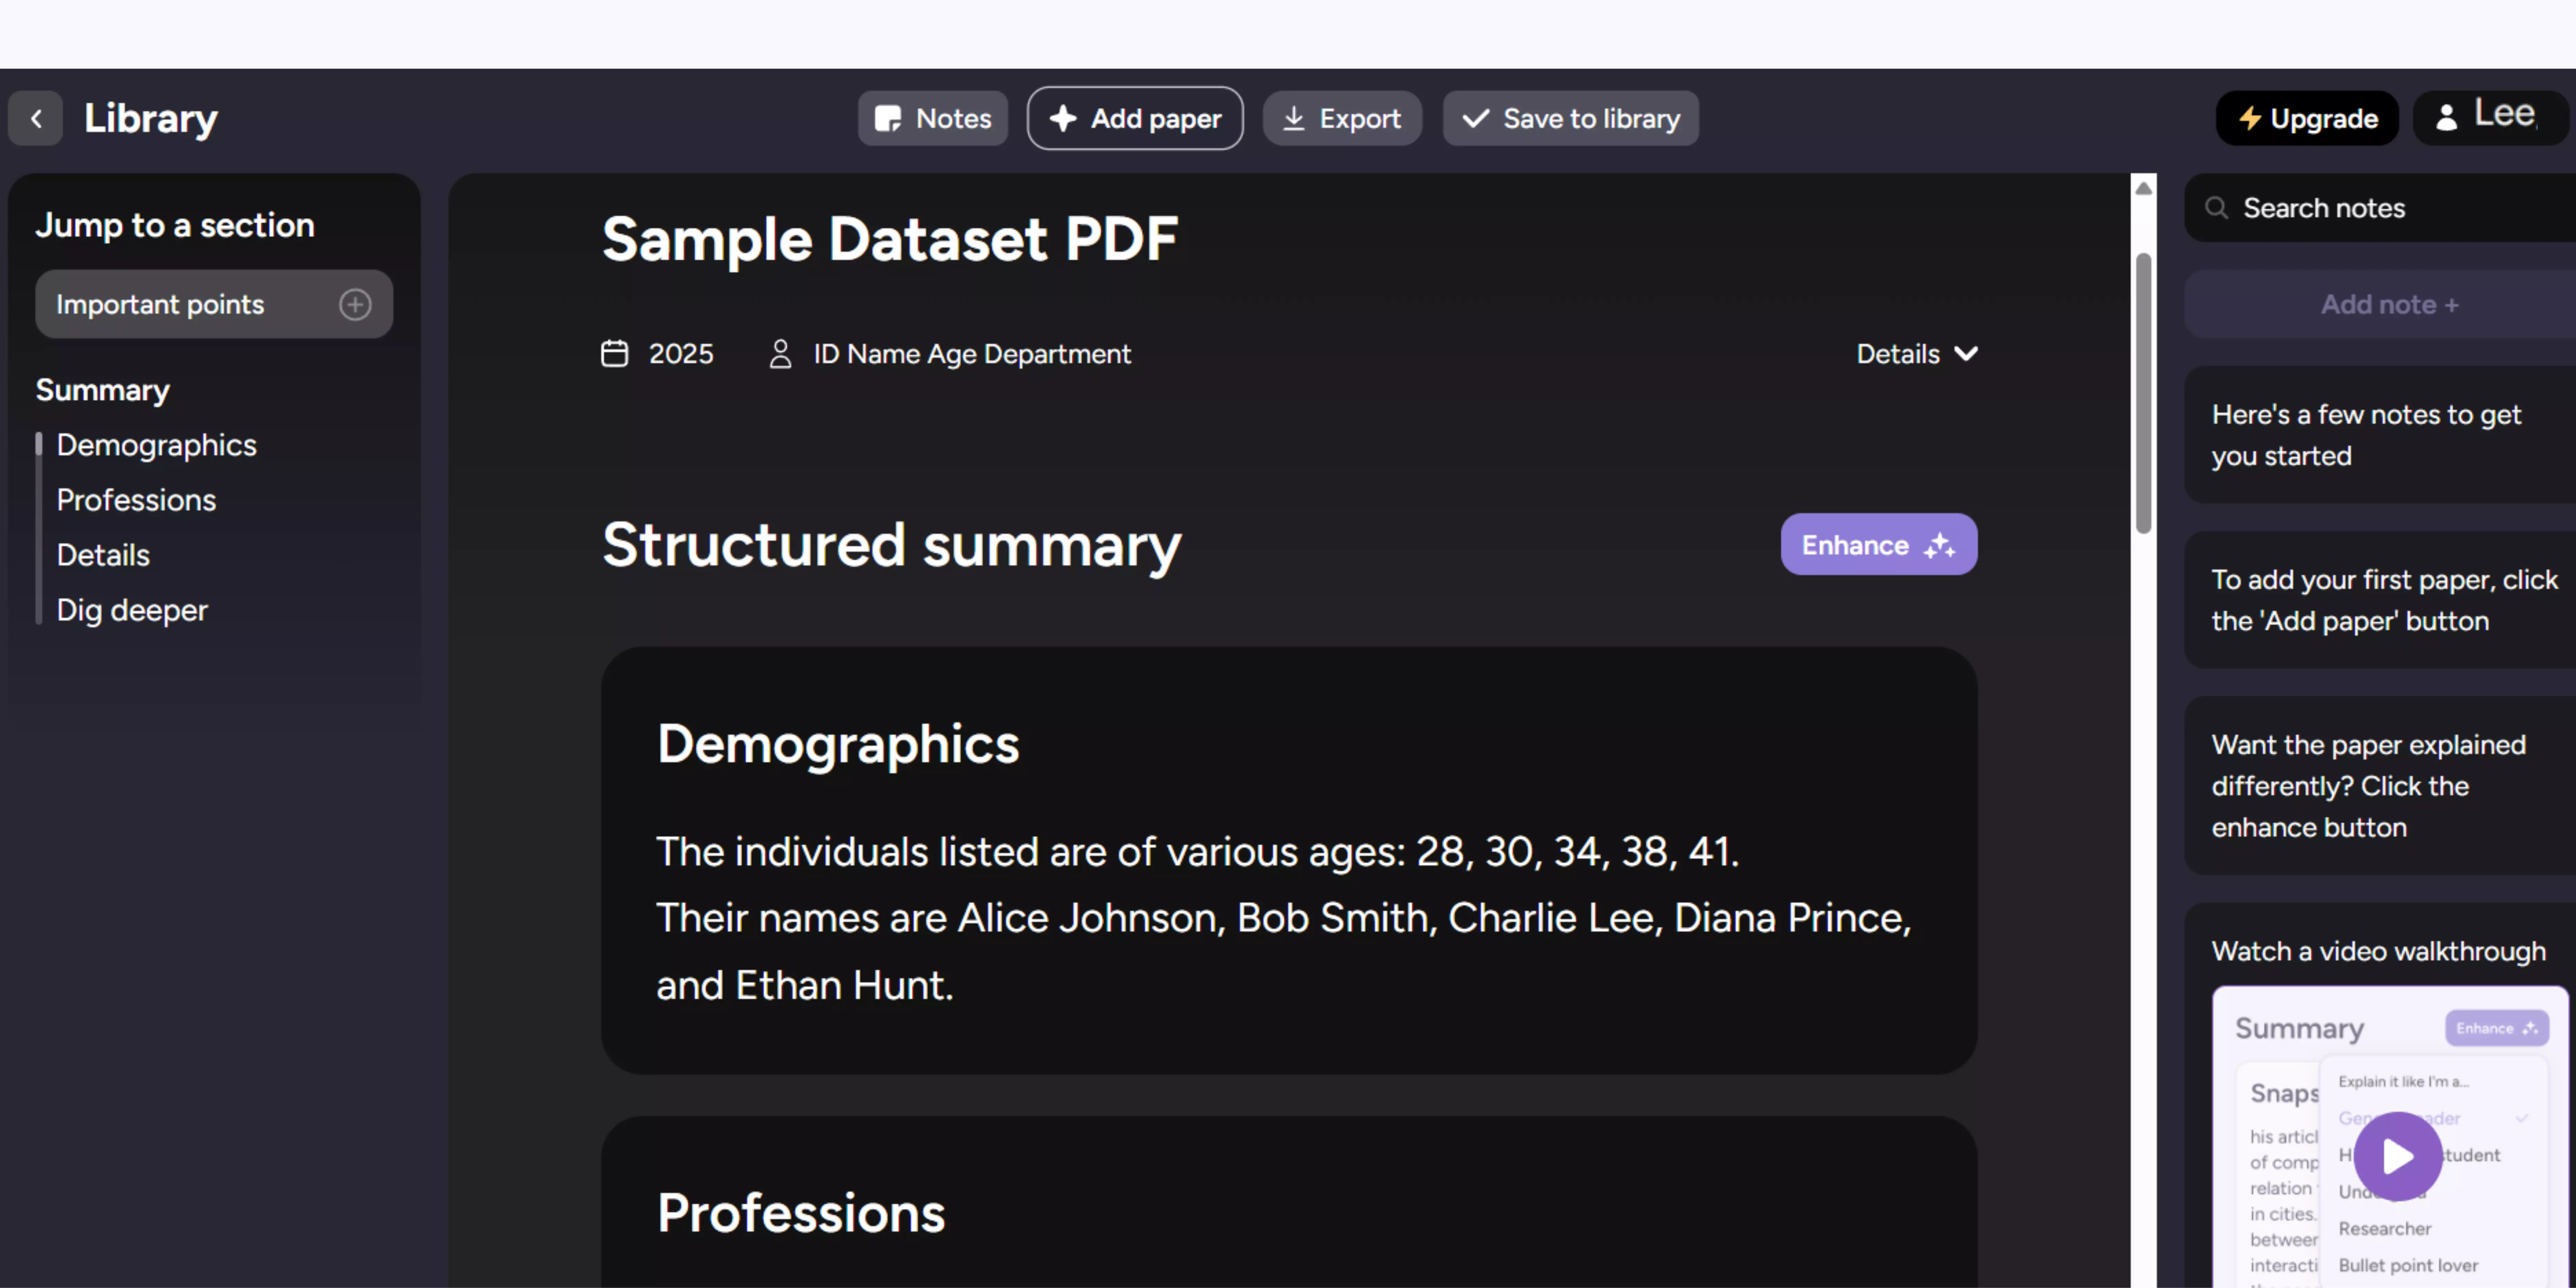
Task: Click the back arrow beside Library
Action: tap(36, 119)
